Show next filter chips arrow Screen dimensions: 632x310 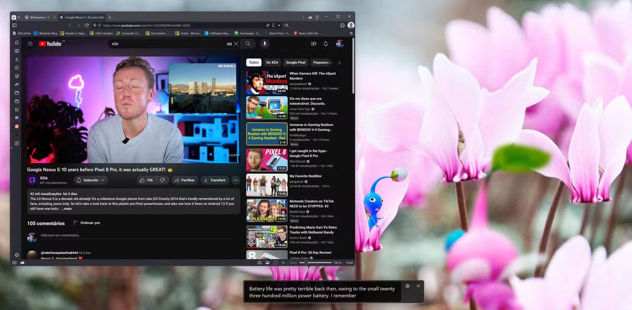click(339, 62)
